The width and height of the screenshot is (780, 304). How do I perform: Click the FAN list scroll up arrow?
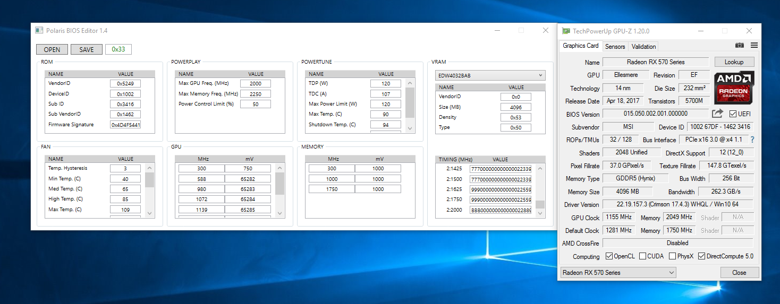click(x=149, y=168)
